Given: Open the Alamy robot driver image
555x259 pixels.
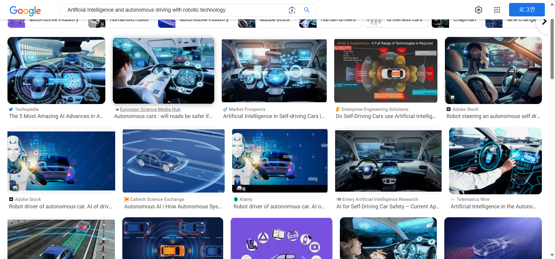Looking at the screenshot, I should [x=280, y=161].
